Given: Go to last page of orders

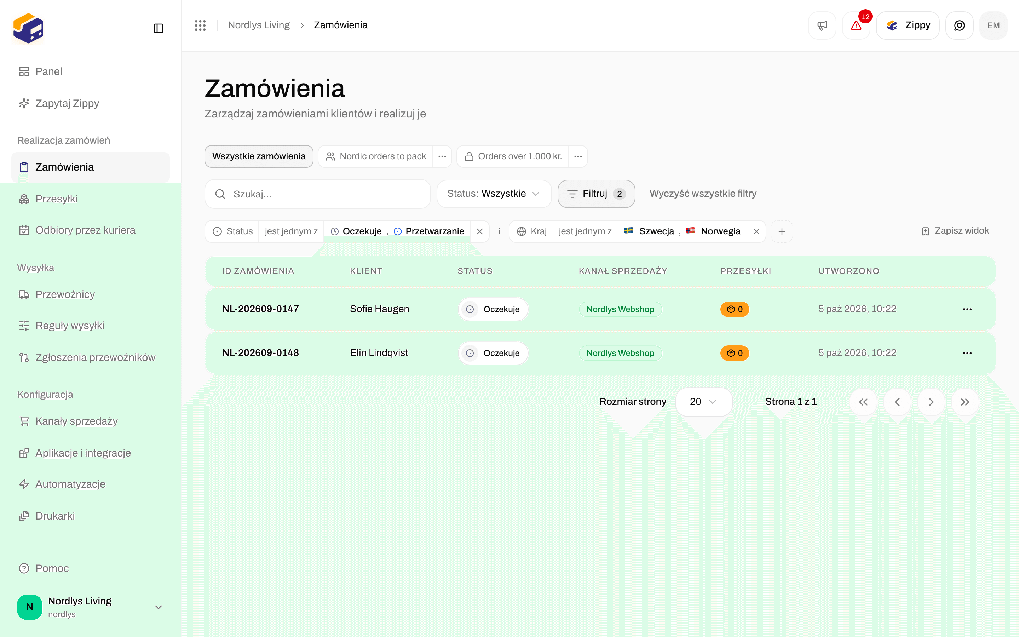Looking at the screenshot, I should (965, 402).
